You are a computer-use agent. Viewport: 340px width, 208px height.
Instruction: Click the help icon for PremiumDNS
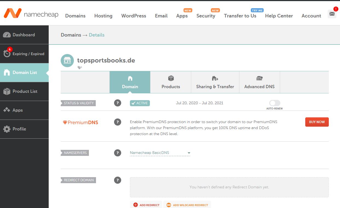click(118, 122)
